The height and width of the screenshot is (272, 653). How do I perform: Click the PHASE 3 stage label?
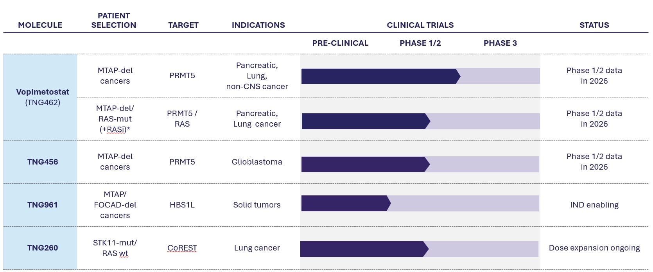[x=500, y=43]
